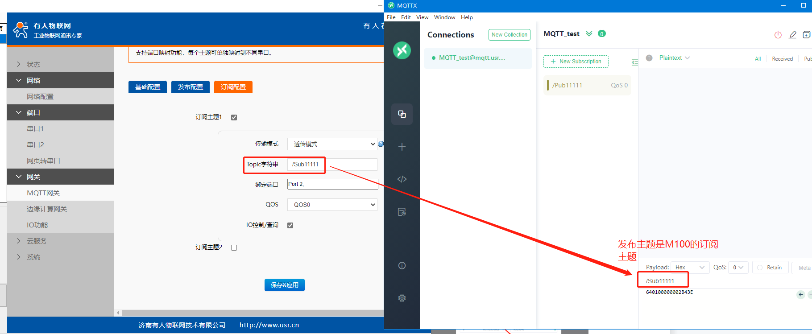Click the plus icon for new connection

click(402, 147)
